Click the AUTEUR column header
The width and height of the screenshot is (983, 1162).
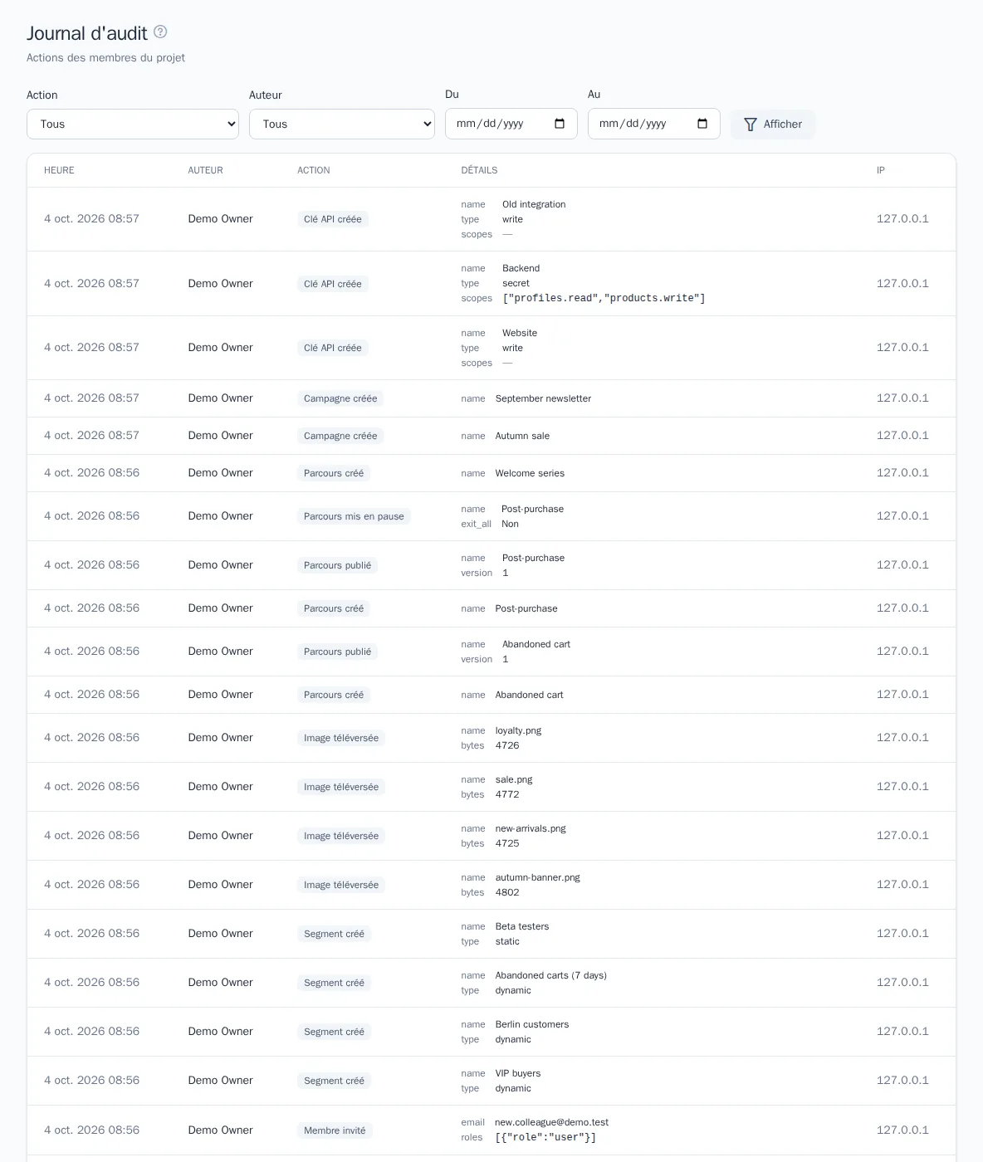(205, 170)
